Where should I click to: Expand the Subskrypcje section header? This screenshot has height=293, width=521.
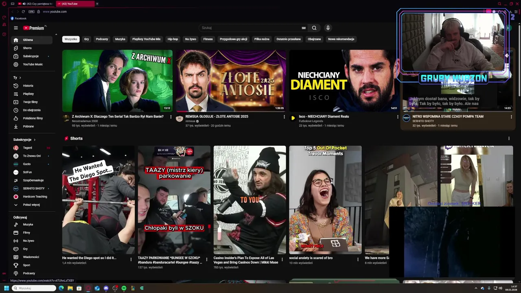click(24, 140)
